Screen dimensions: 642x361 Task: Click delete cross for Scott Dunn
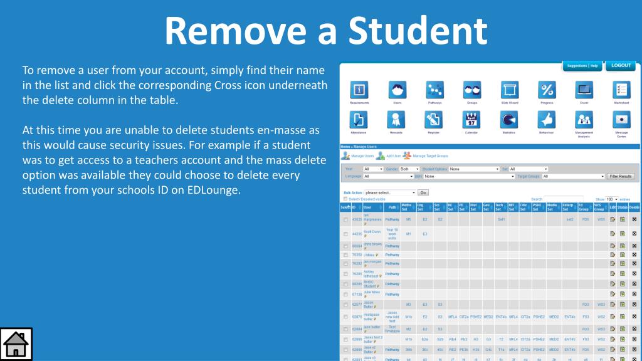pyautogui.click(x=634, y=234)
